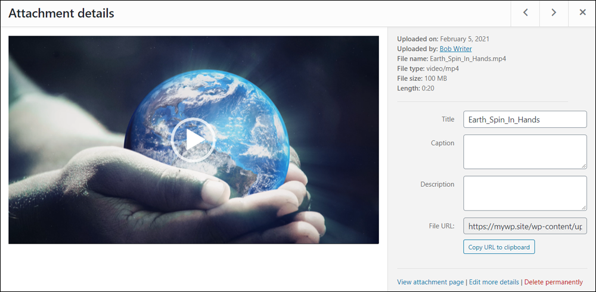Image resolution: width=596 pixels, height=292 pixels.
Task: Edit the Title field Earth_Spin_In_Hands
Action: pyautogui.click(x=525, y=120)
